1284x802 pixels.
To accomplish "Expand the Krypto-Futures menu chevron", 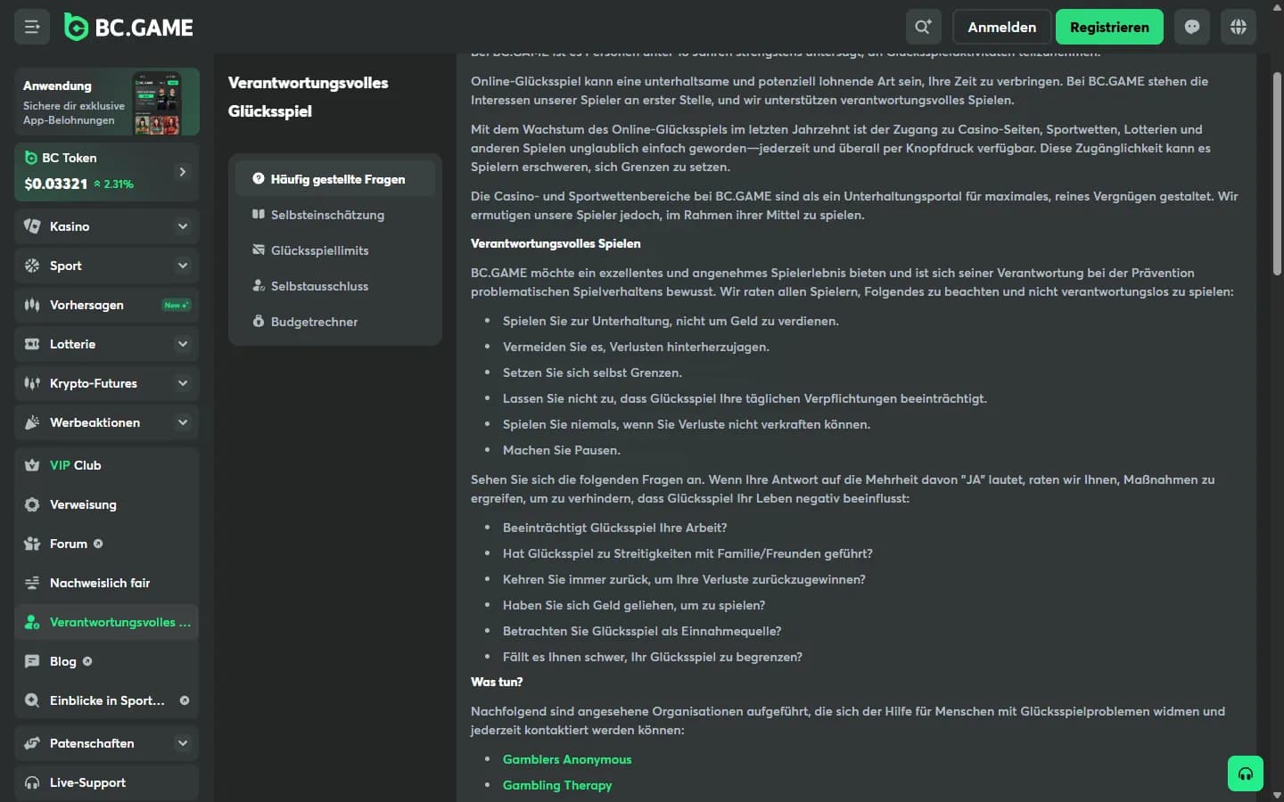I will coord(183,383).
